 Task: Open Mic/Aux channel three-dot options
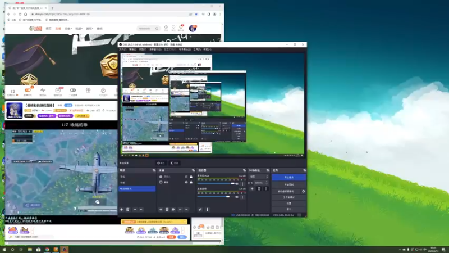point(242,184)
